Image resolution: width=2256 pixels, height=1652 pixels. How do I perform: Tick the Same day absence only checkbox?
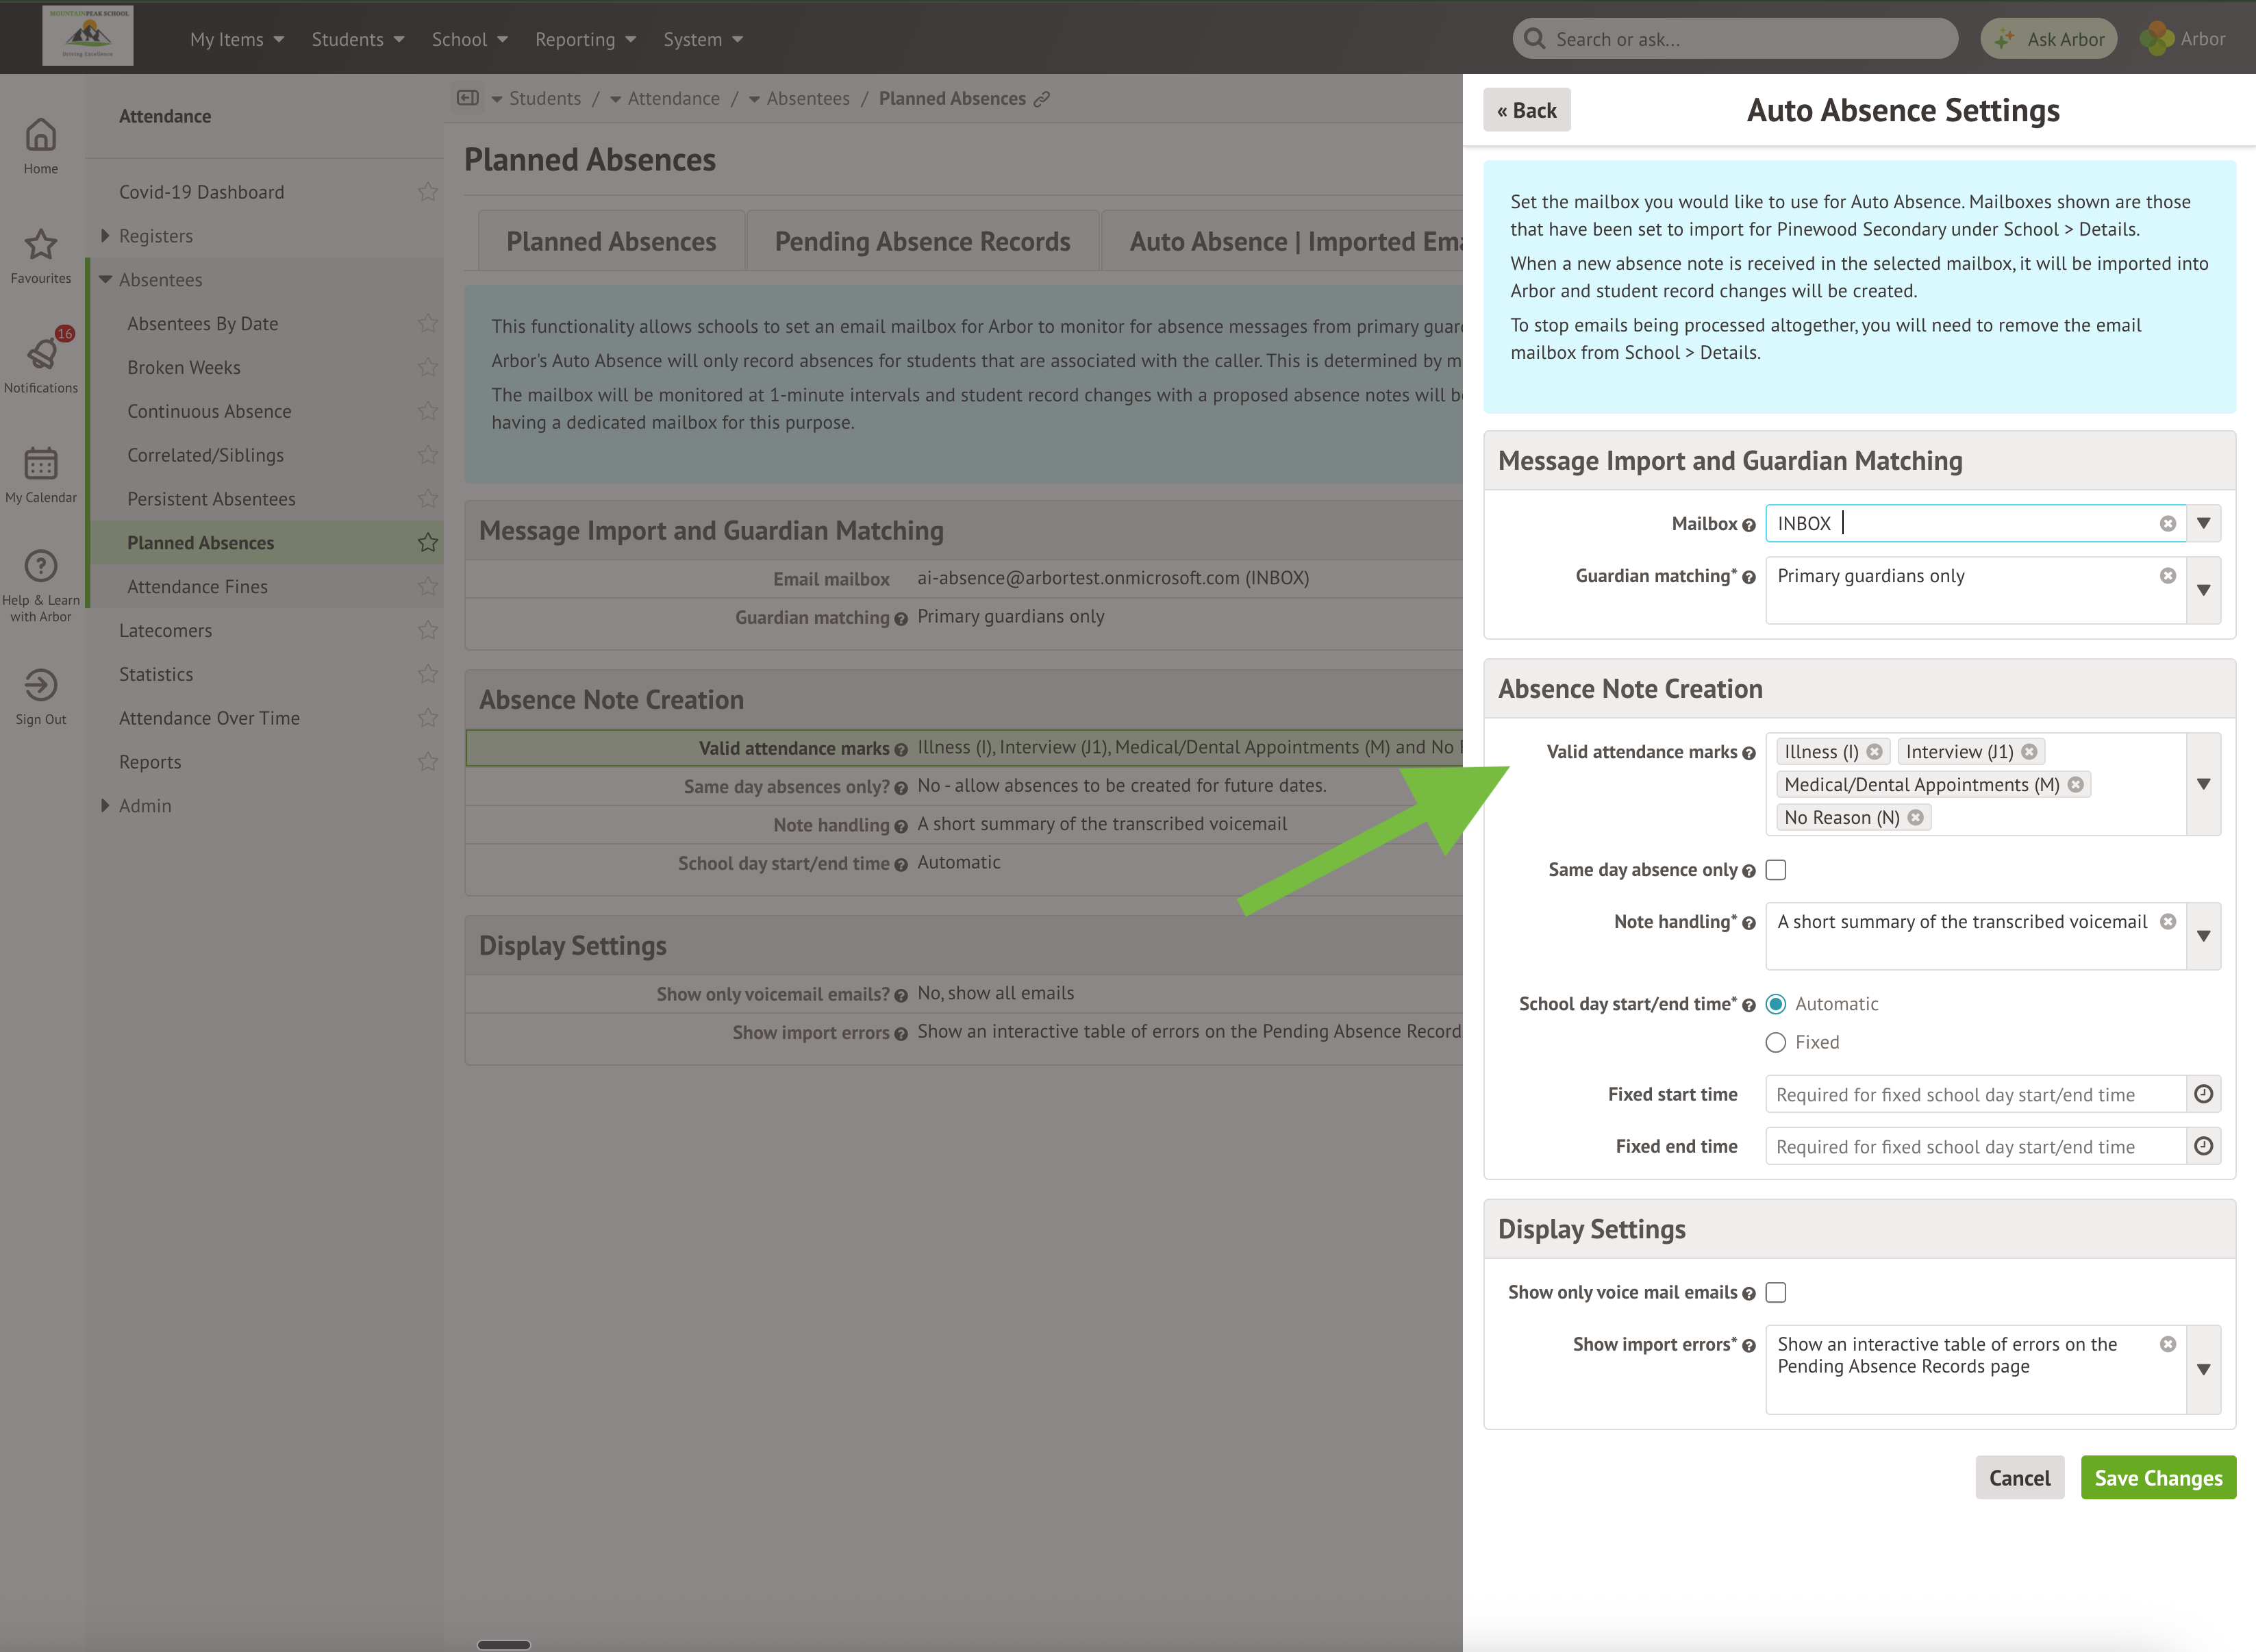[1776, 870]
